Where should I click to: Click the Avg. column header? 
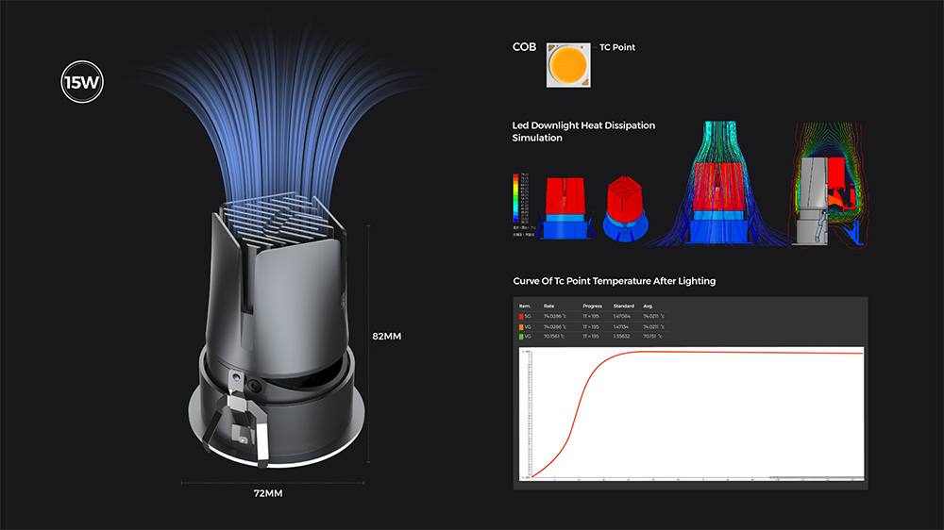pos(649,306)
